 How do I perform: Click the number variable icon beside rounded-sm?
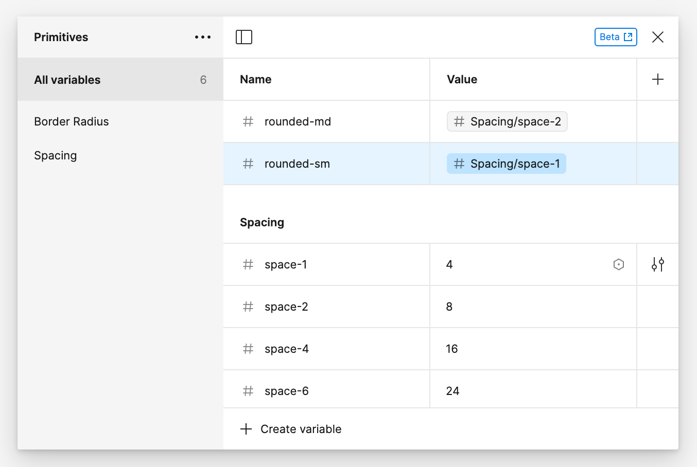(248, 164)
